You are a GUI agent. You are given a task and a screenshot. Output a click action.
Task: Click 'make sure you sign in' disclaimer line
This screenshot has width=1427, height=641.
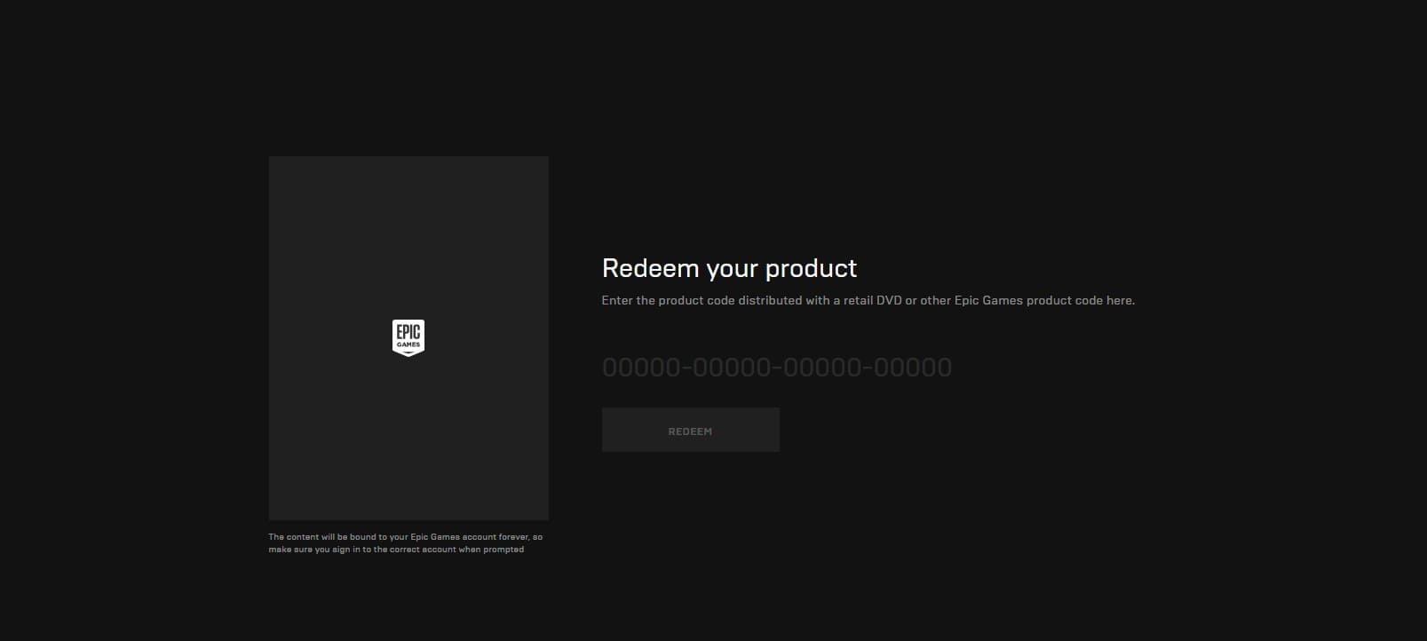[x=396, y=550]
